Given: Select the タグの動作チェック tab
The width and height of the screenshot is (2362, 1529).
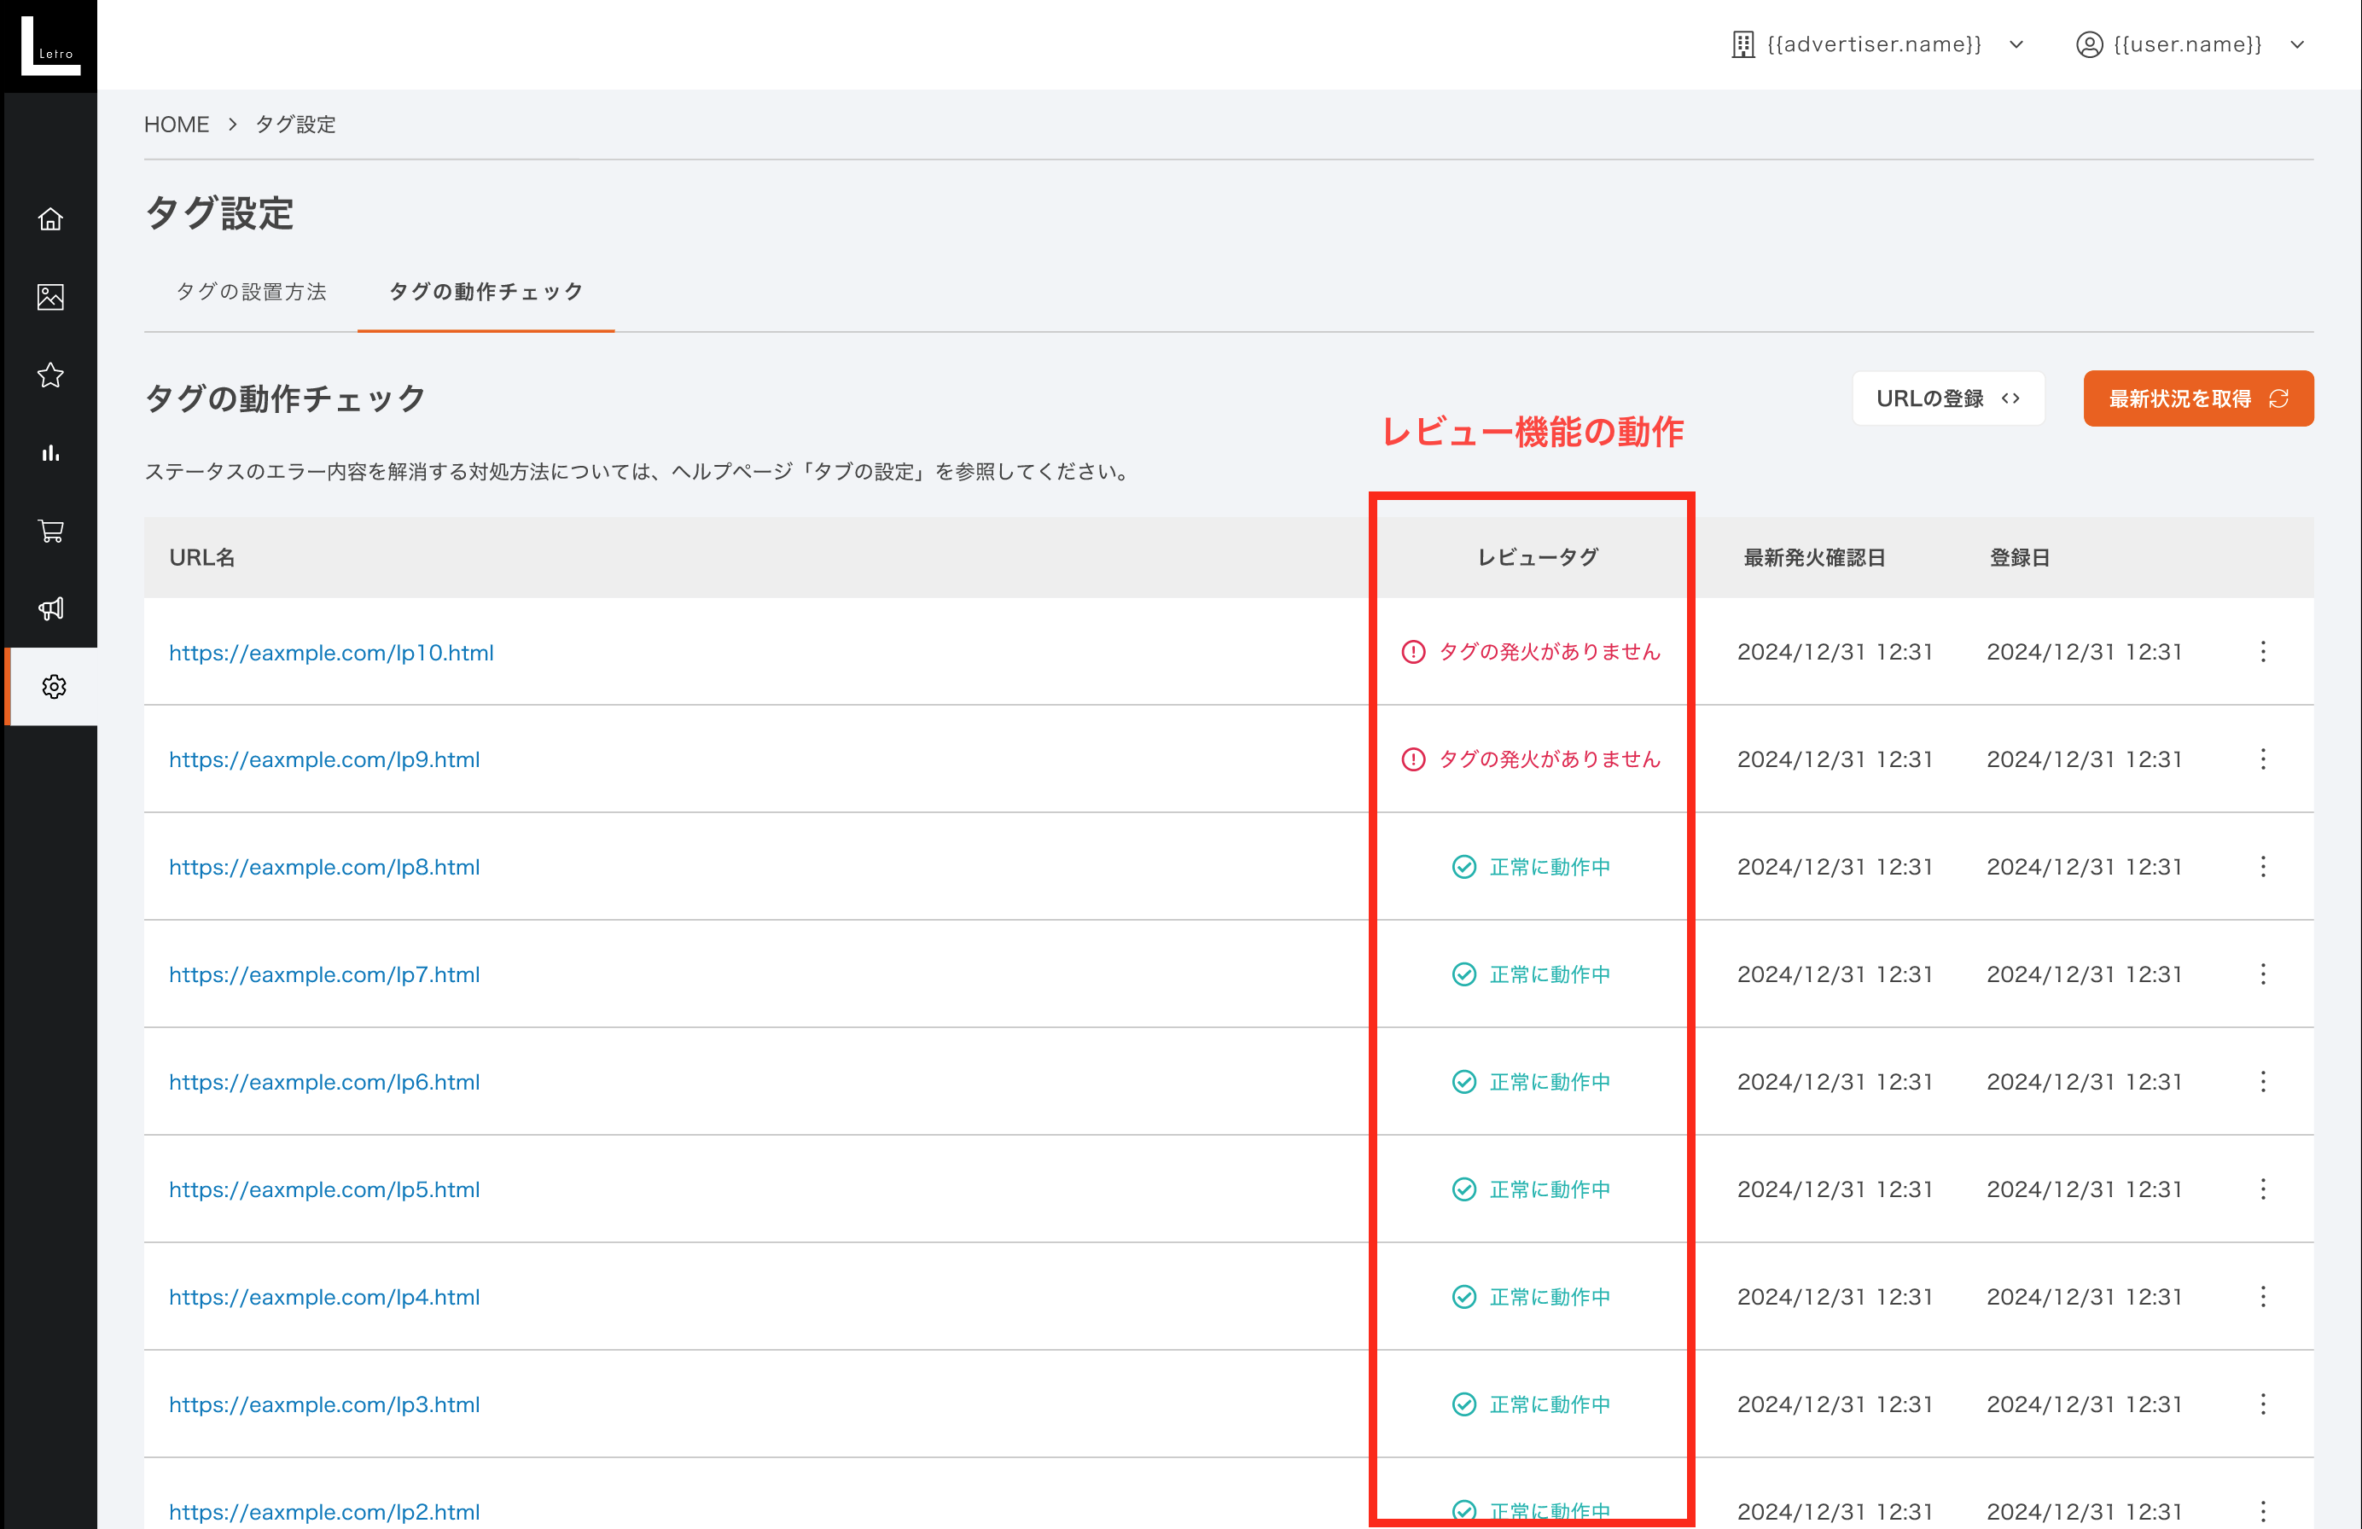Looking at the screenshot, I should tap(486, 292).
